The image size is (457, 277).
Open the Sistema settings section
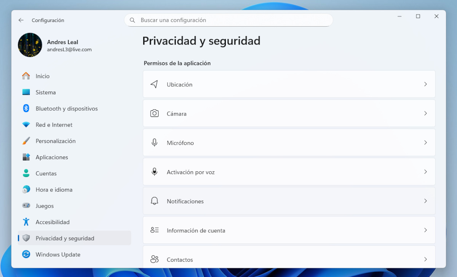[x=46, y=92]
